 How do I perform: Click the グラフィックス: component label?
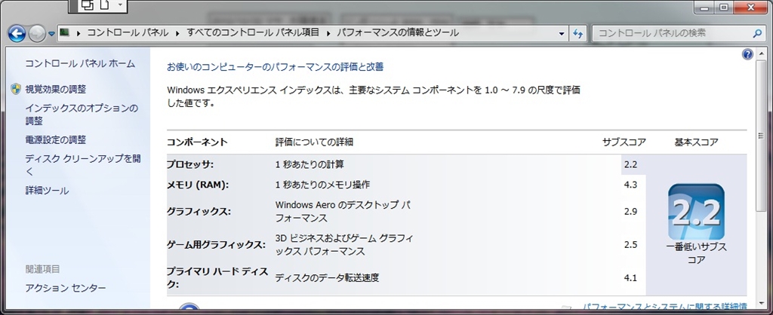coord(199,212)
